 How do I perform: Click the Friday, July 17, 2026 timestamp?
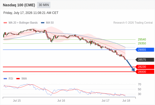(x=31, y=13)
